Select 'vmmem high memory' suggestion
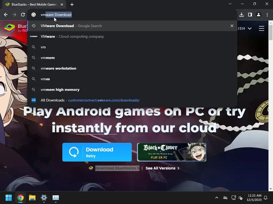 click(132, 90)
